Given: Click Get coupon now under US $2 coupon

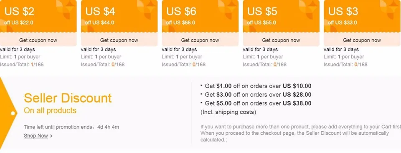Looking at the screenshot, I should (38, 40).
